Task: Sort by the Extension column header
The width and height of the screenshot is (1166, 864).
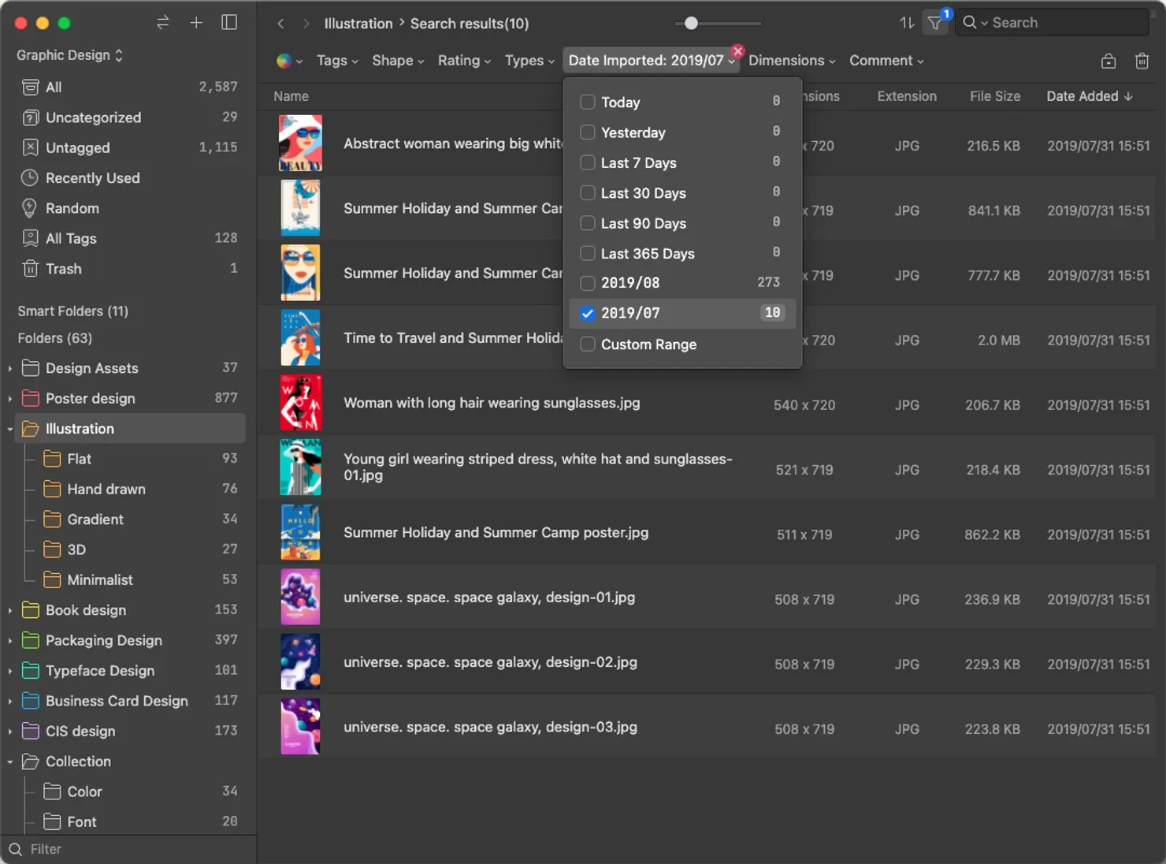Action: [907, 96]
